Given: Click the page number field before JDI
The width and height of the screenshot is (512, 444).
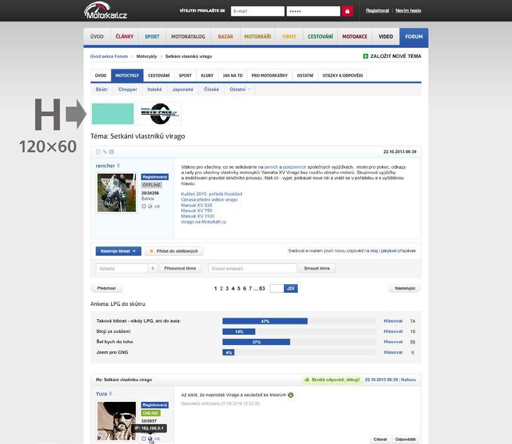Looking at the screenshot, I should pos(277,288).
